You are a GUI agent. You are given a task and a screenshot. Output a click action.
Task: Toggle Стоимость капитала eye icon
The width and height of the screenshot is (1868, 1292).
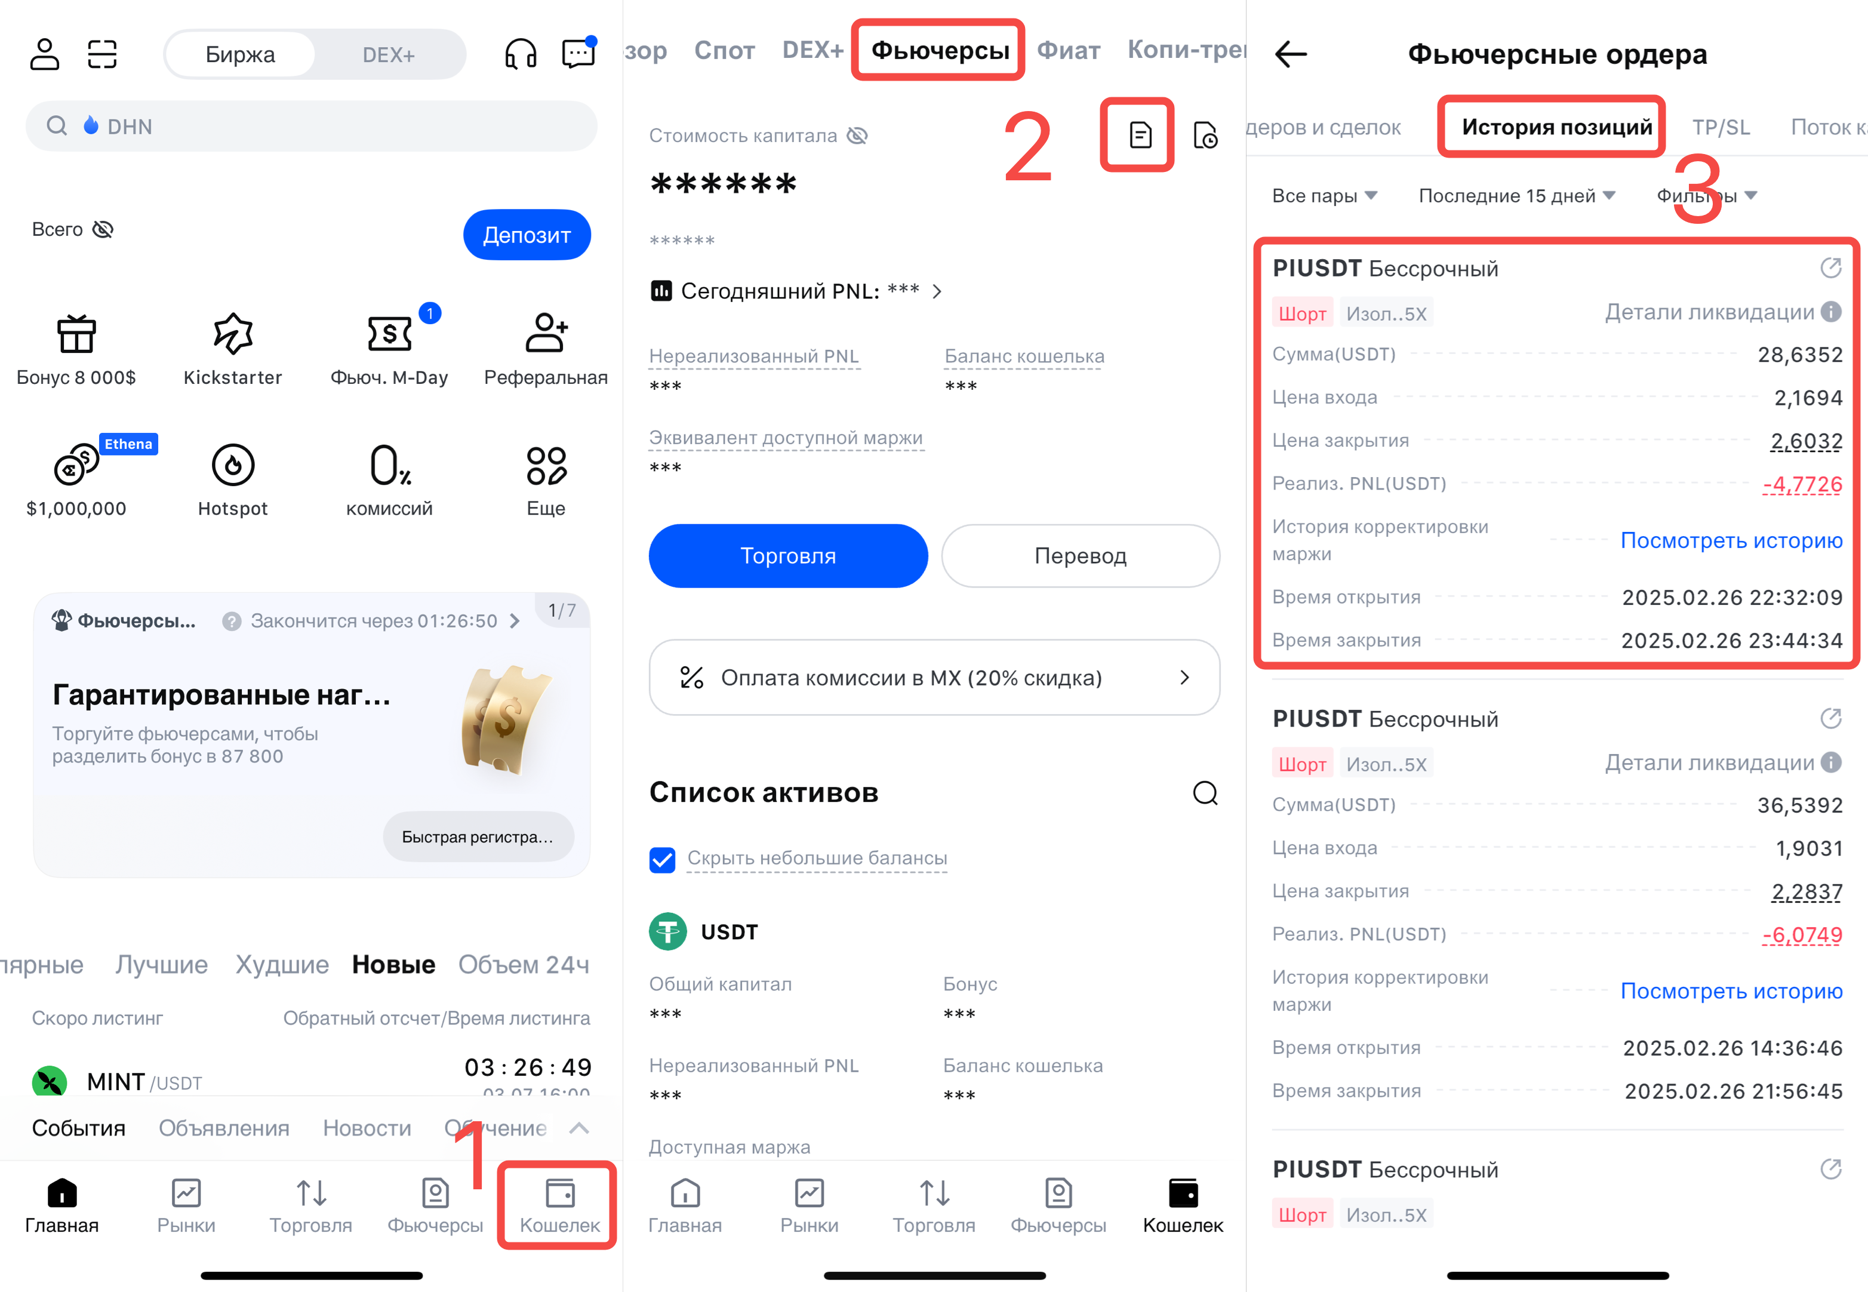[857, 136]
